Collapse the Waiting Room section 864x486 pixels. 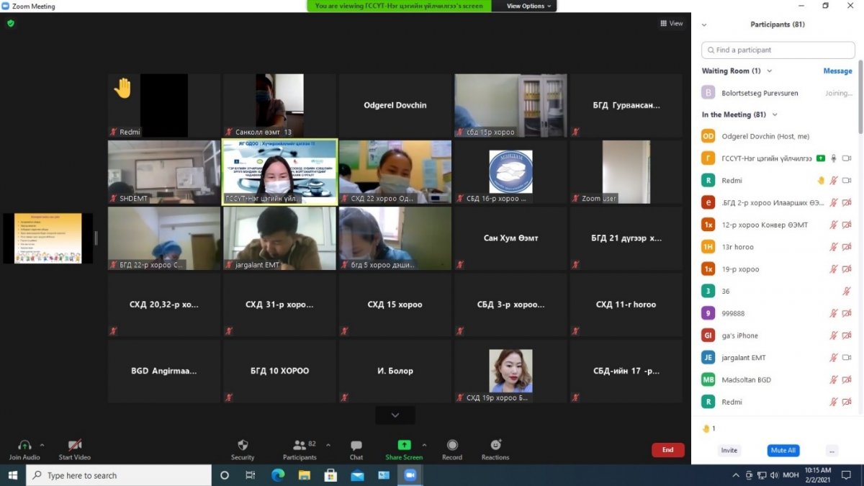[769, 71]
